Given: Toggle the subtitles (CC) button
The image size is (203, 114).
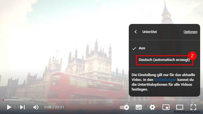Looking at the screenshot, I should point(139,107).
